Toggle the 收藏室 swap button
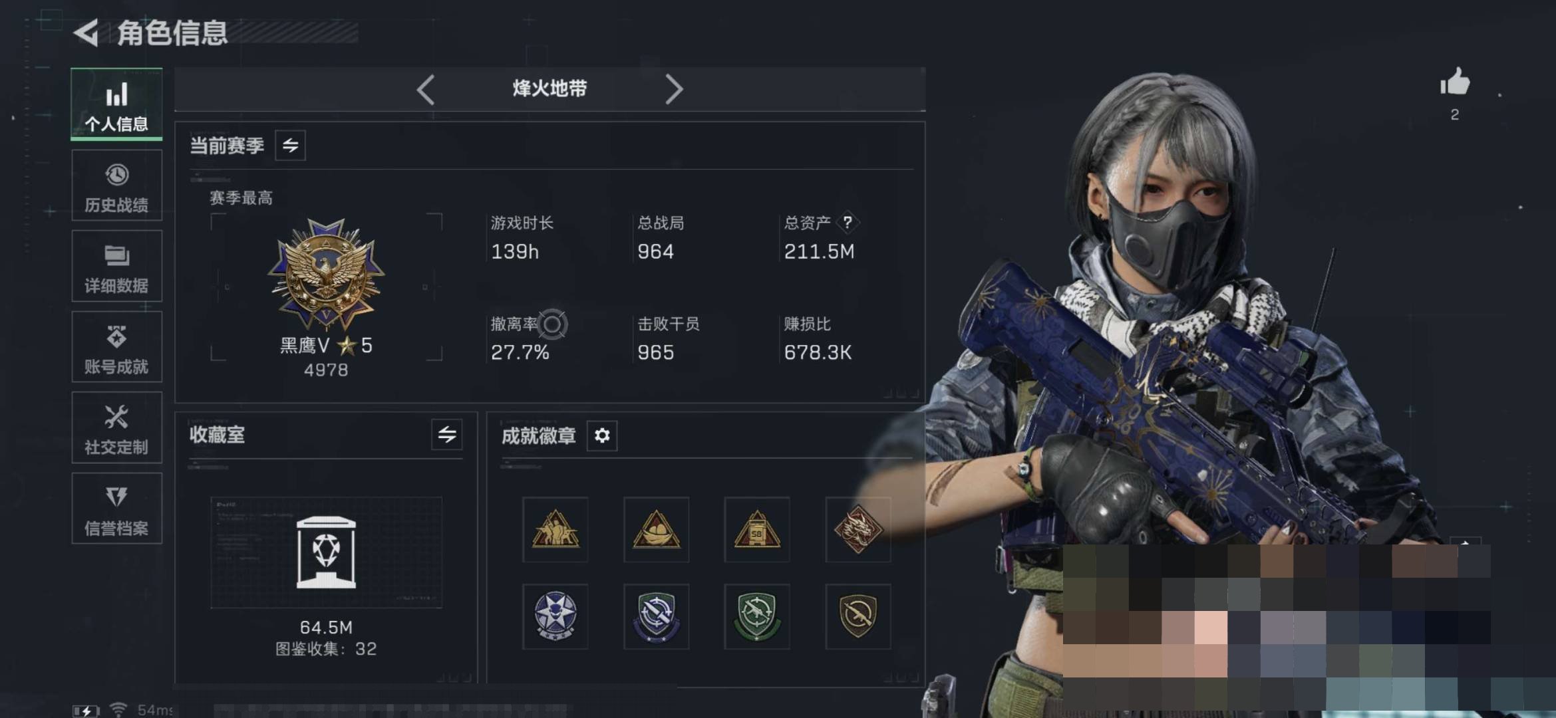The height and width of the screenshot is (718, 1556). tap(447, 435)
